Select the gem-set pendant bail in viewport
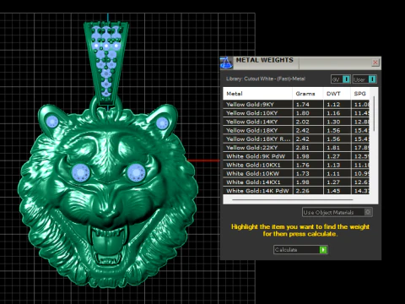The height and width of the screenshot is (304, 405). tap(106, 62)
